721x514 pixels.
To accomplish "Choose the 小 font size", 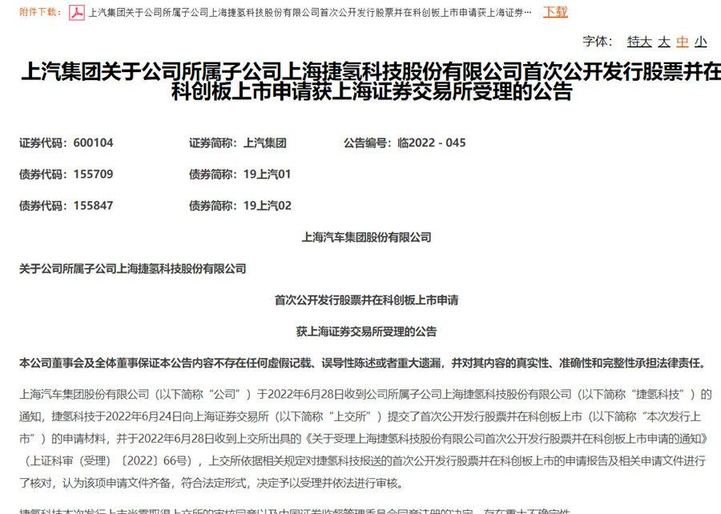I will (x=701, y=42).
